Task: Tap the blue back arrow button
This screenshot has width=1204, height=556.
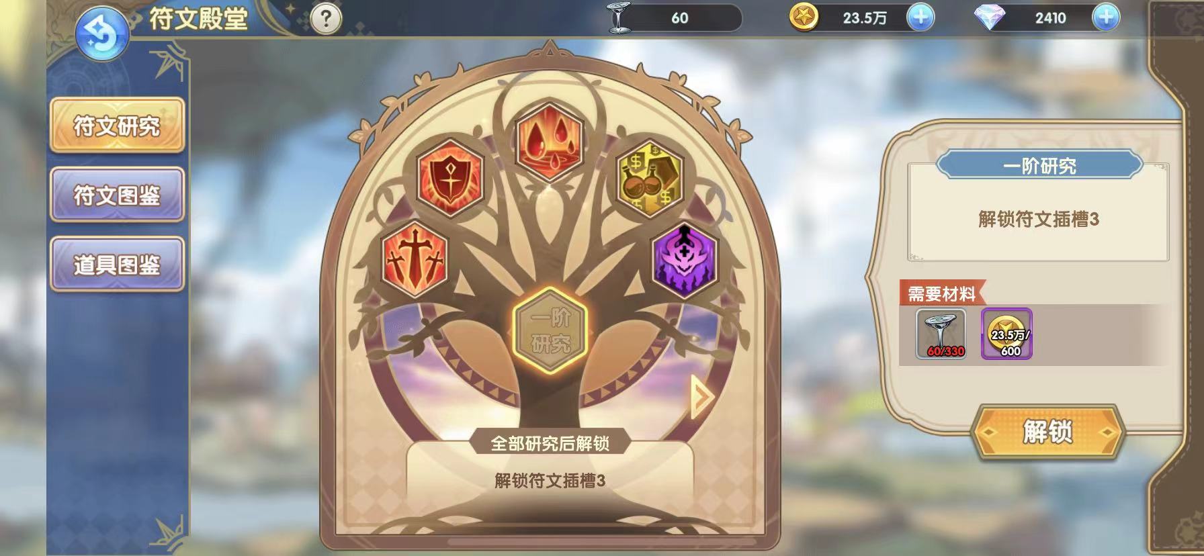Action: [102, 35]
